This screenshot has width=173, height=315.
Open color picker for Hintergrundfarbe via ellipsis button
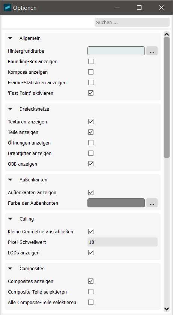pos(152,51)
